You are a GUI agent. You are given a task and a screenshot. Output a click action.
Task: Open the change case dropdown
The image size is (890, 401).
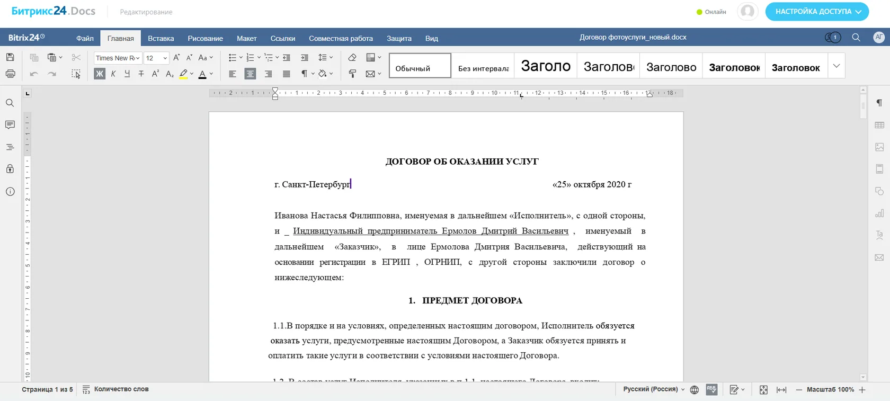click(x=206, y=57)
